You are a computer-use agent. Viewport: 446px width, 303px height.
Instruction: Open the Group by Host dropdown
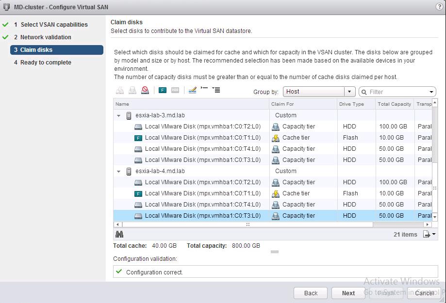click(349, 92)
